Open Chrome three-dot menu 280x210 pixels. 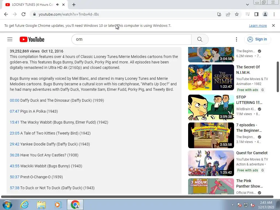pos(274,14)
